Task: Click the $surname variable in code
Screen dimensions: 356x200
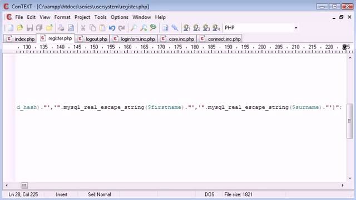Action: tap(305, 107)
